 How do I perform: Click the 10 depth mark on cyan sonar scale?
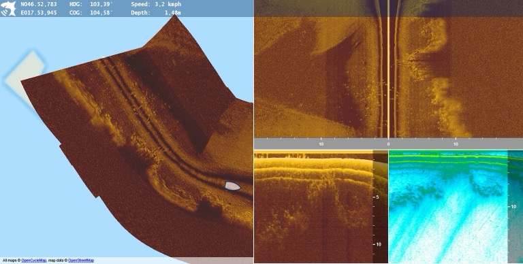click(x=513, y=207)
